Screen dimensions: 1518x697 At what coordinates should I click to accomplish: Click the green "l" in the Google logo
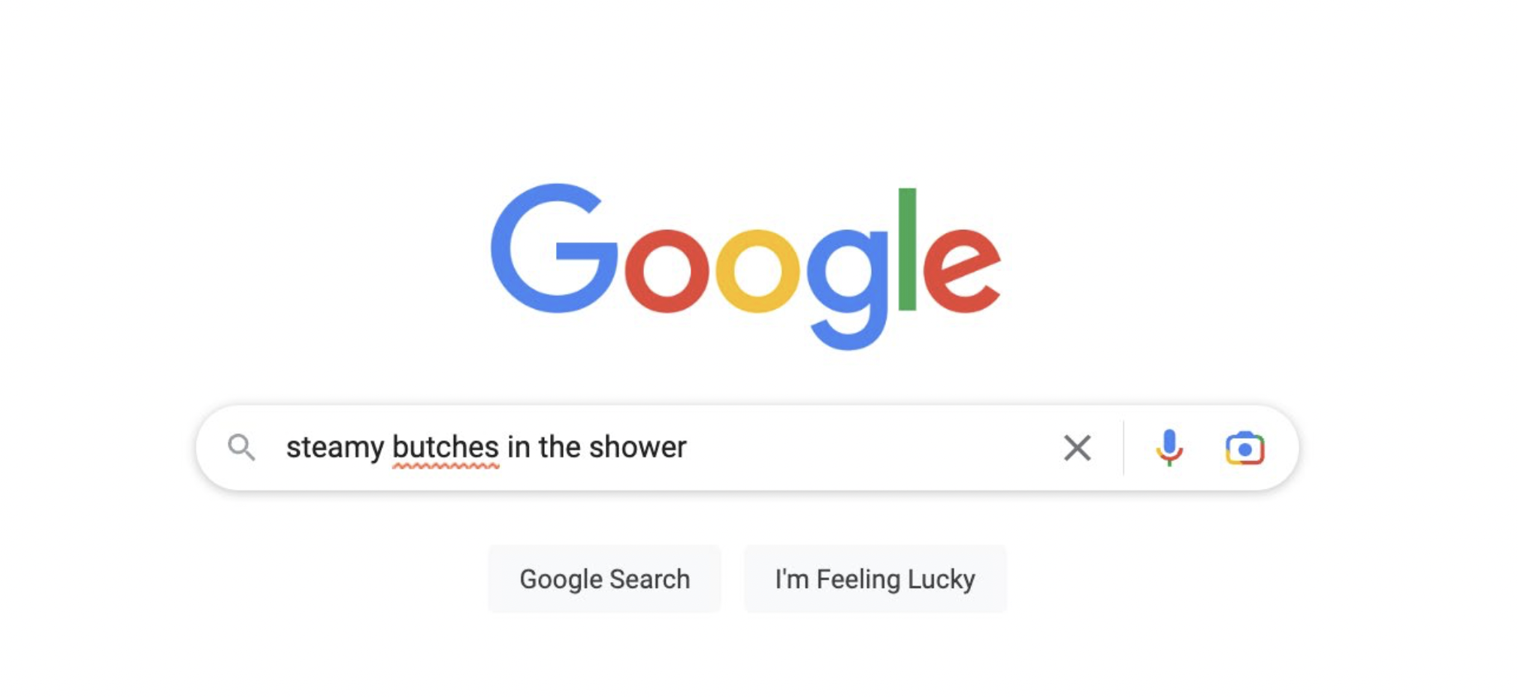click(x=907, y=249)
